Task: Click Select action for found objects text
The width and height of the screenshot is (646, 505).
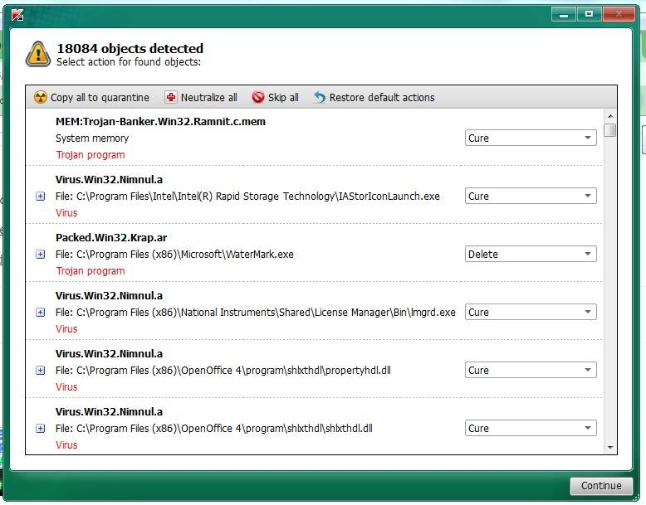Action: 129,62
